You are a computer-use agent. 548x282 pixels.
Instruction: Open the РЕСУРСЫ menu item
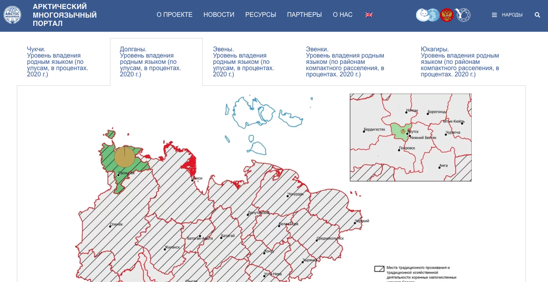click(261, 15)
